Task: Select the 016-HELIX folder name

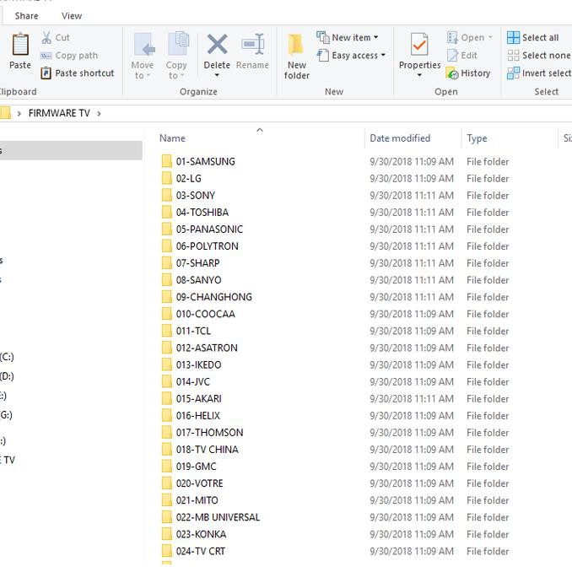Action: click(198, 416)
